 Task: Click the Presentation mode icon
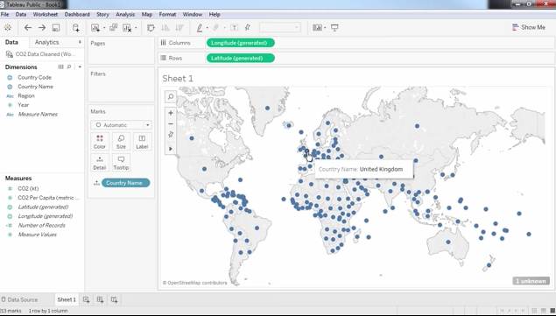click(x=334, y=28)
